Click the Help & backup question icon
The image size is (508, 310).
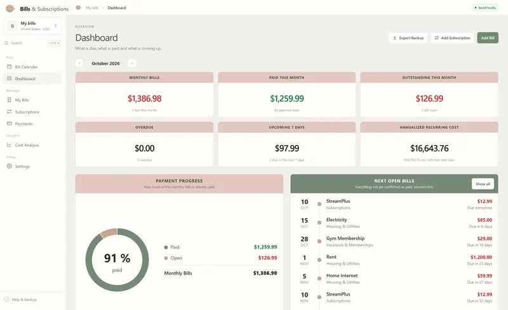click(6, 300)
